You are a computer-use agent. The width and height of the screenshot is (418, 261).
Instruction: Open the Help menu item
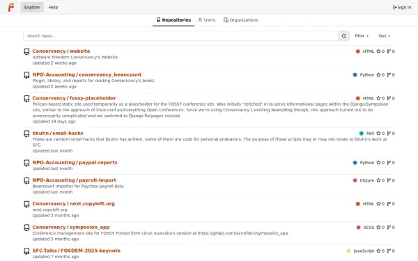coord(53,7)
